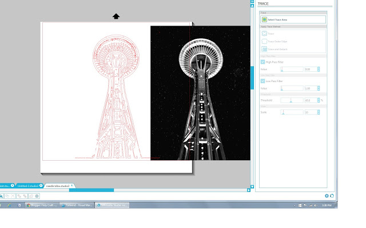This screenshot has height=228, width=366.
Task: Switch to the leftmost partially visible document tab
Action: (6, 186)
